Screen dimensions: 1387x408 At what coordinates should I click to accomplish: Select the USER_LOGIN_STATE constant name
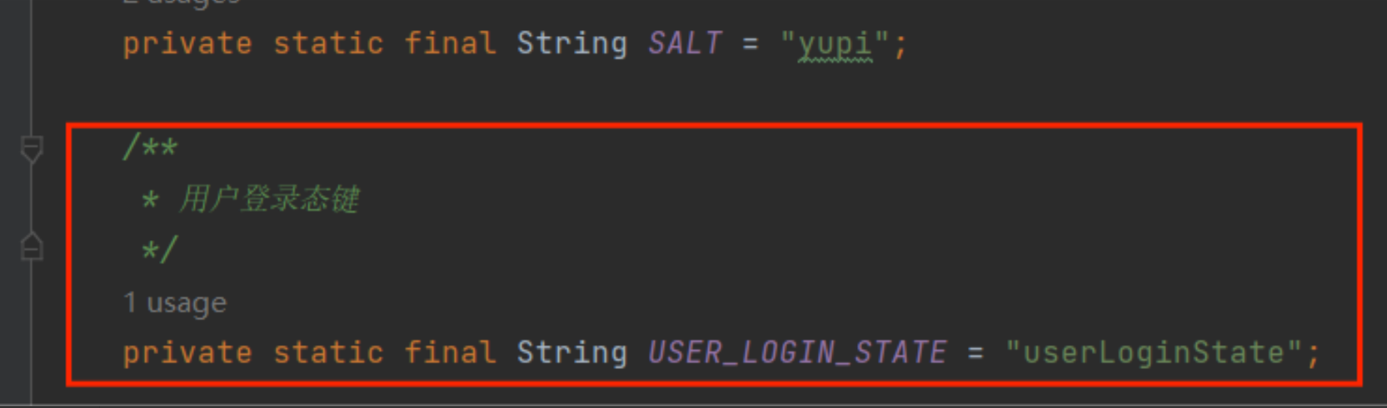coord(797,353)
